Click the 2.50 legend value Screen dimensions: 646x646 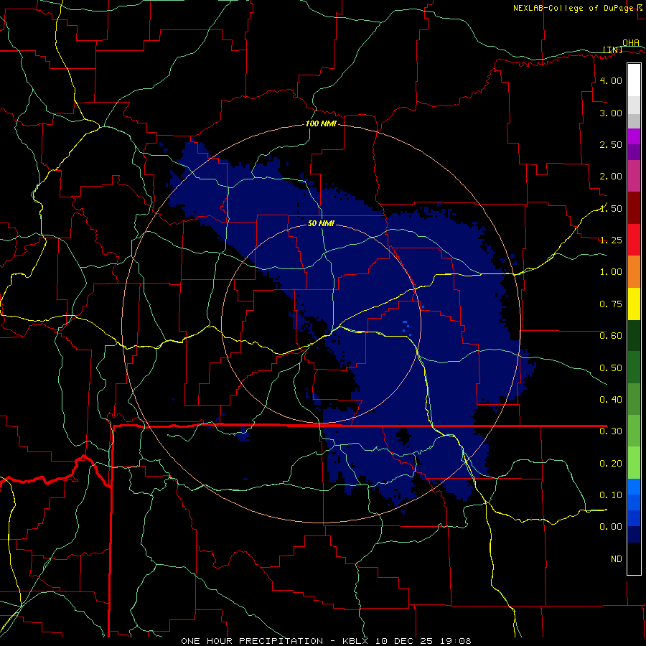pos(611,144)
